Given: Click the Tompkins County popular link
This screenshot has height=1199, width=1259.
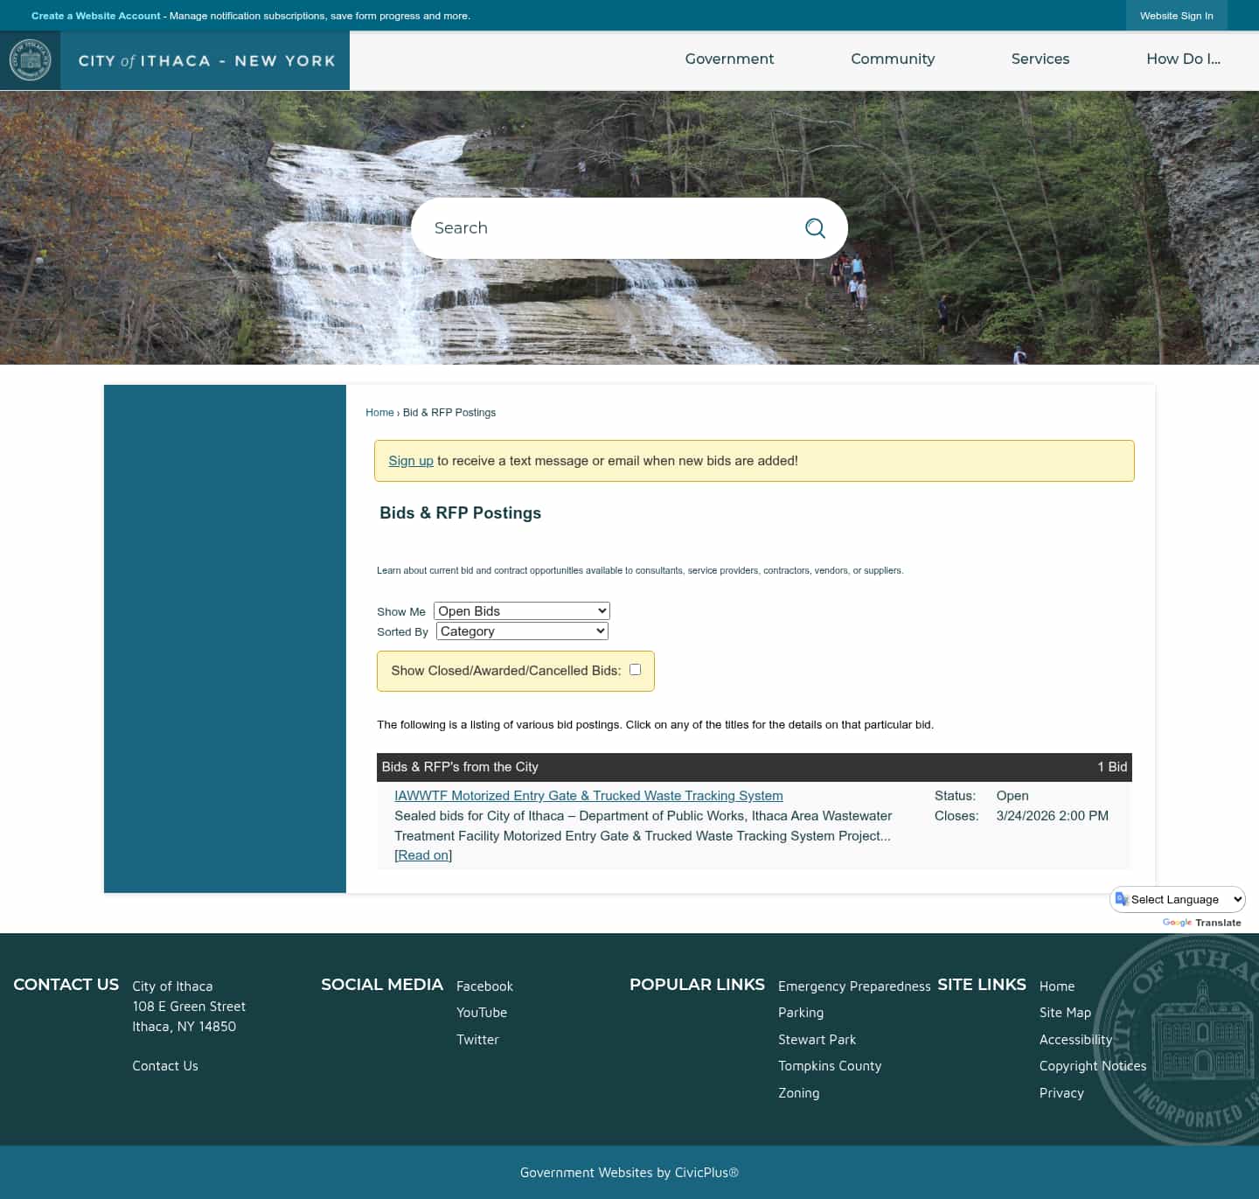Looking at the screenshot, I should (x=829, y=1065).
